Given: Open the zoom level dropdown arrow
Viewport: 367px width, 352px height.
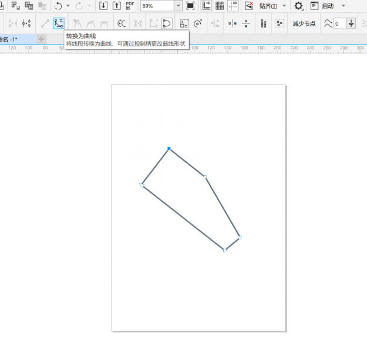Looking at the screenshot, I should [x=178, y=6].
